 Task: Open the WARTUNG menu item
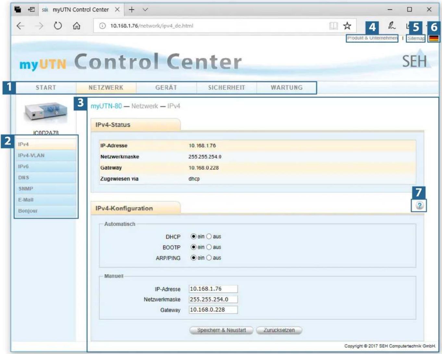287,87
